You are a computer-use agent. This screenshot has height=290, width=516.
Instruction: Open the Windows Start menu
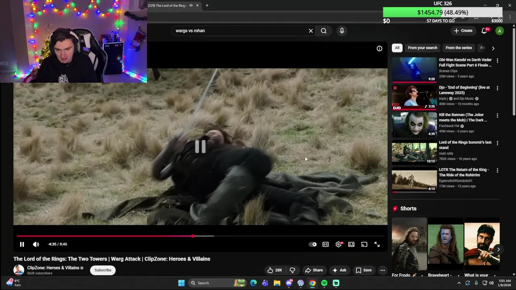tap(181, 283)
